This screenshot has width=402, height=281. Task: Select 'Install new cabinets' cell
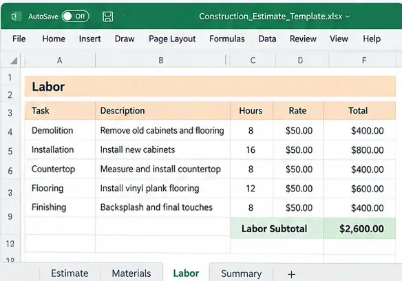162,149
